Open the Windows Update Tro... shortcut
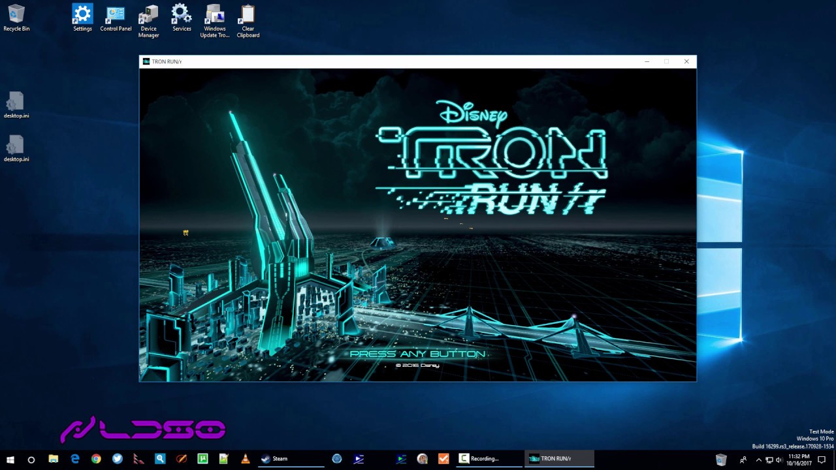Viewport: 836px width, 470px height. coord(214,21)
